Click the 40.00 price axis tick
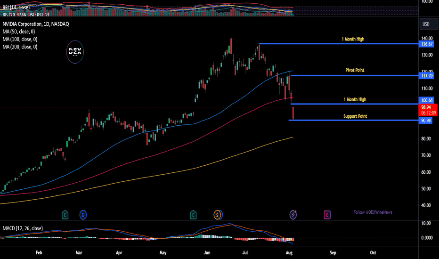Viewport: 439px width, 259px height. pos(426,205)
